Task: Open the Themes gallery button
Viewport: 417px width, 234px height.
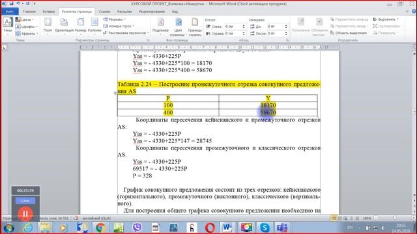Action: tap(7, 26)
